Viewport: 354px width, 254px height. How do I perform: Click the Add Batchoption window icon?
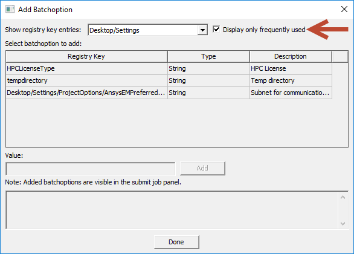(x=10, y=9)
